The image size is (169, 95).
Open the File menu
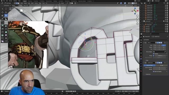pos(4,1)
